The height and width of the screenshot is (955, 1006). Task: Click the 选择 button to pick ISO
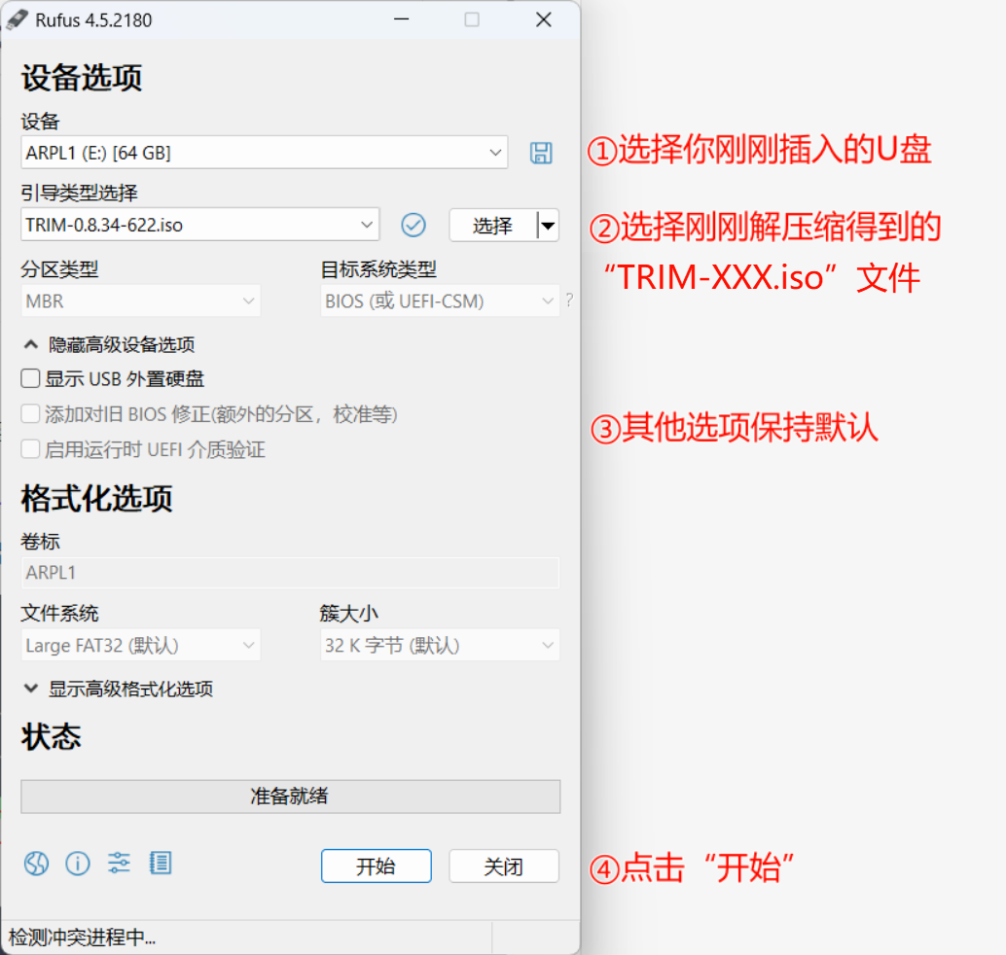coord(492,225)
